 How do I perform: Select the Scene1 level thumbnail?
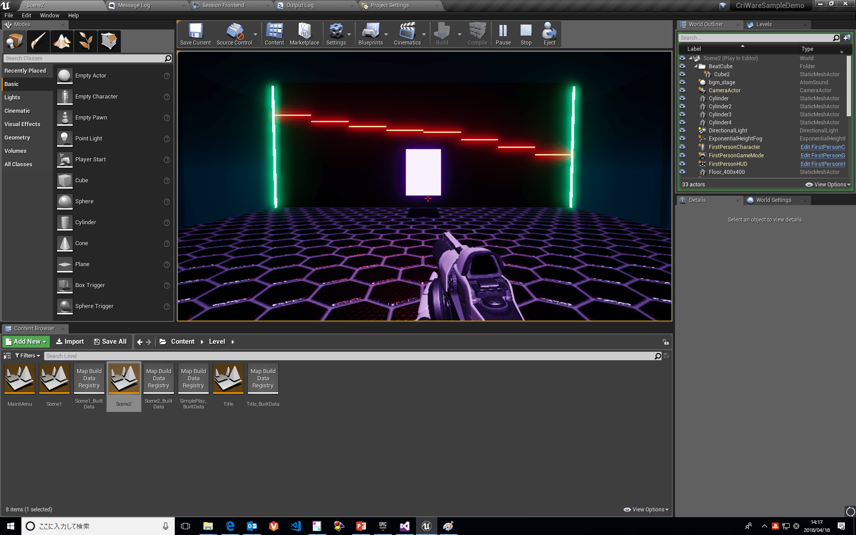(54, 379)
